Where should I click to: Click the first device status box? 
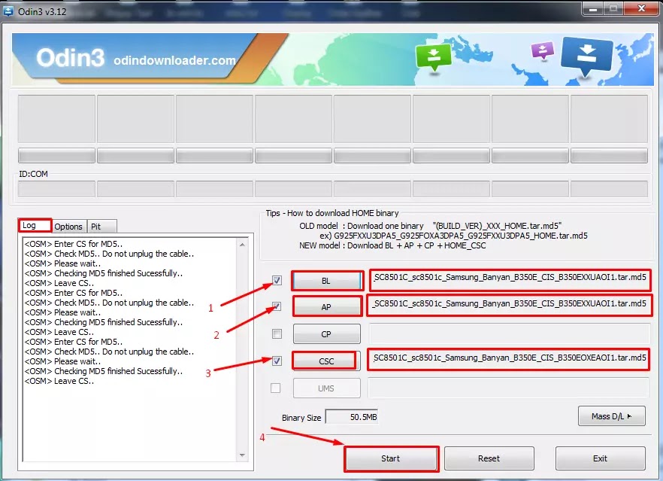(x=56, y=119)
